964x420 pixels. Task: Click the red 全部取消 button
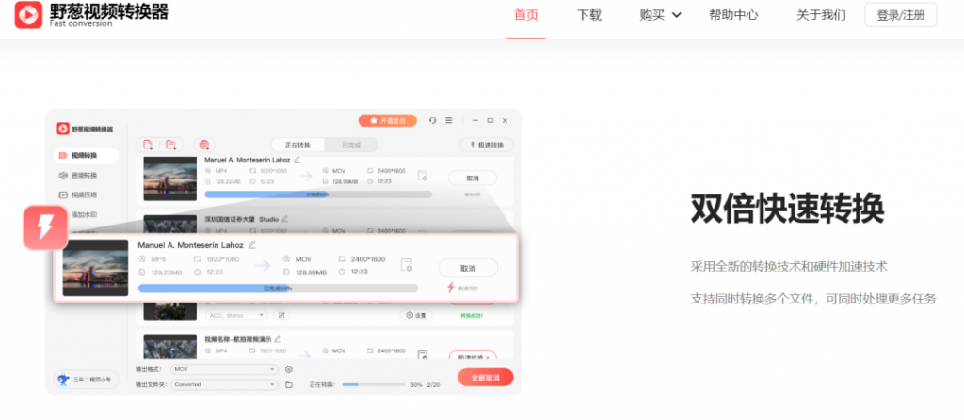[486, 377]
